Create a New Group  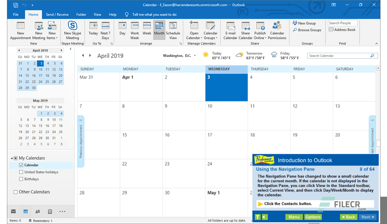coord(304,23)
